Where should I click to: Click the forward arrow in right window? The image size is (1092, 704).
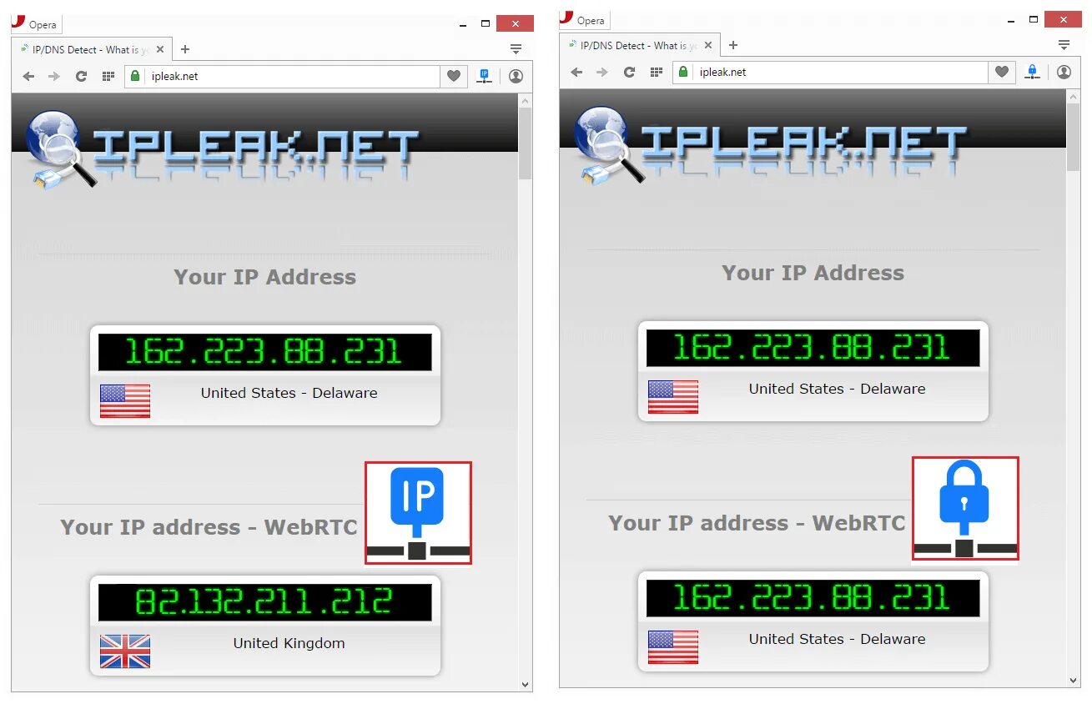coord(602,72)
